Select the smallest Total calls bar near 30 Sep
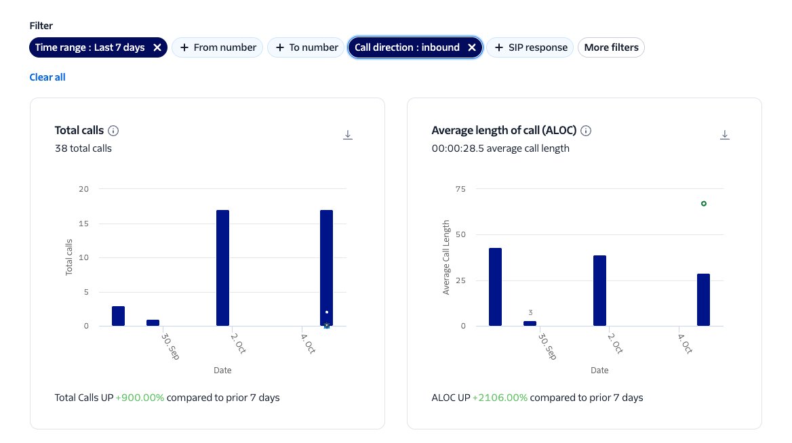The width and height of the screenshot is (792, 443). click(x=153, y=323)
